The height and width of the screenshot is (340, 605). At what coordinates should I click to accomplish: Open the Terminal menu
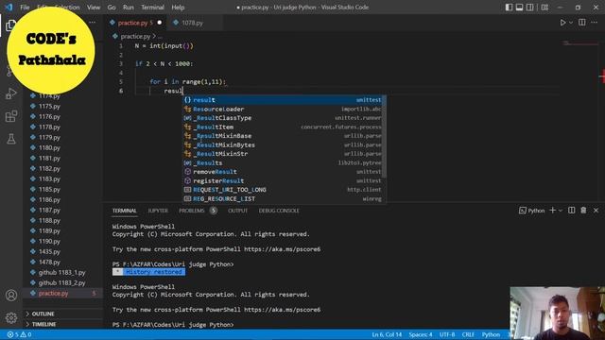(x=152, y=8)
